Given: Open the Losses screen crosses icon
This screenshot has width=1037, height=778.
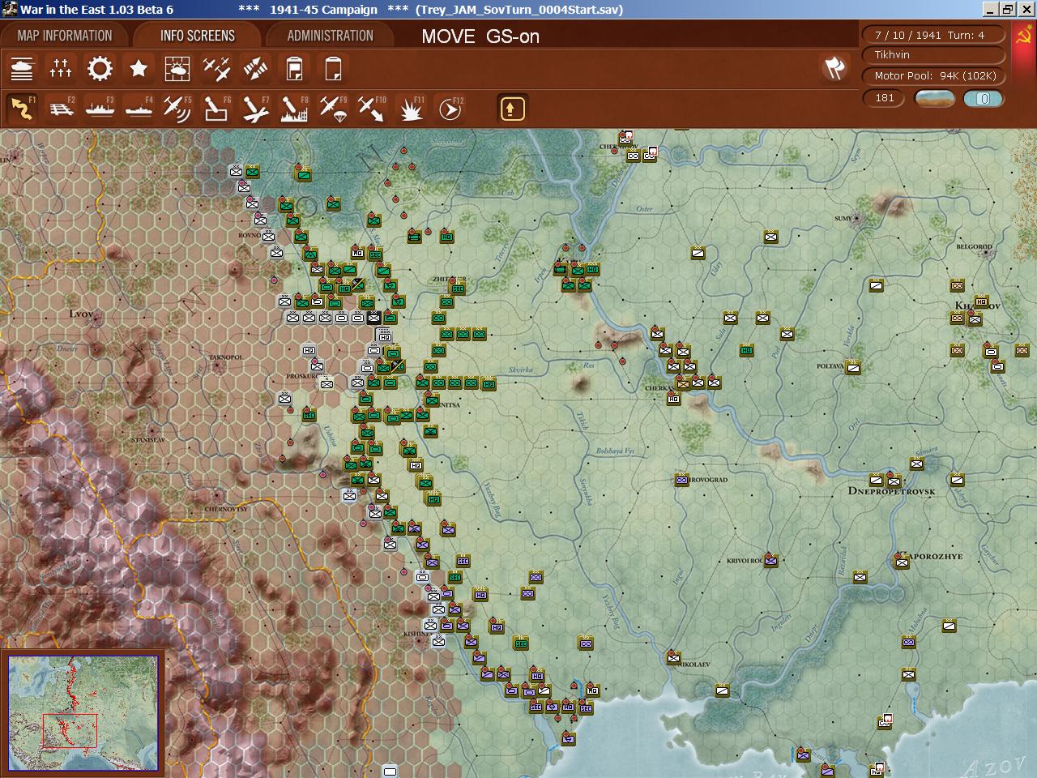Looking at the screenshot, I should tap(61, 69).
